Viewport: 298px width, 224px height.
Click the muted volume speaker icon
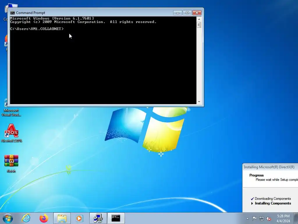click(x=269, y=218)
